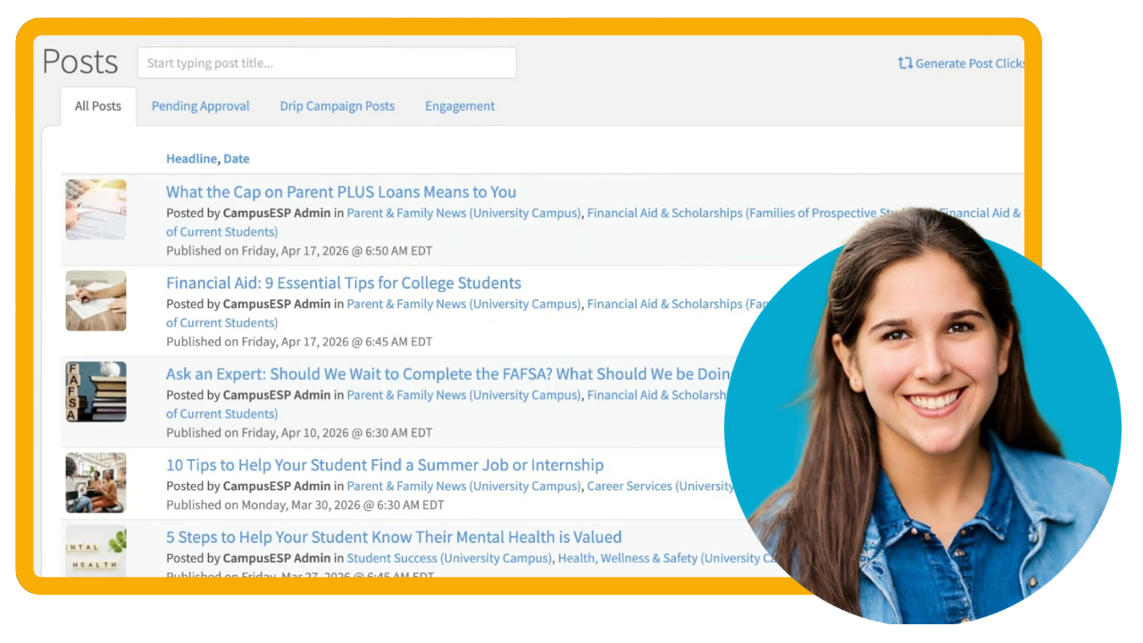This screenshot has height=643, width=1143.
Task: Open 'of Current Students' link in 9 Essential Tips row
Action: 221,323
